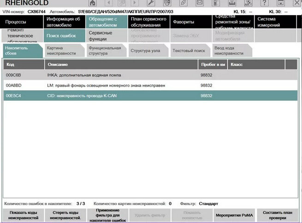Image resolution: width=302 pixels, height=223 pixels.
Task: Open the Процессы menu
Action: (x=22, y=22)
